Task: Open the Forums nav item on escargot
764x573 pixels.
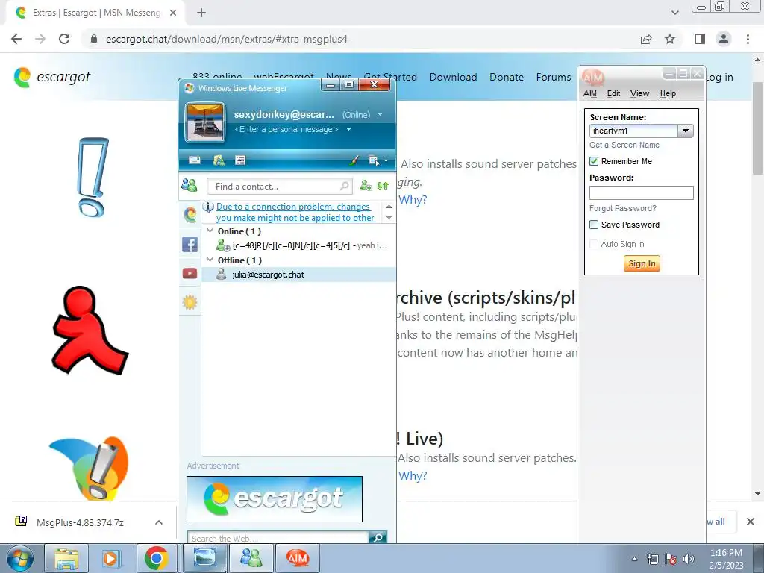Action: point(554,77)
